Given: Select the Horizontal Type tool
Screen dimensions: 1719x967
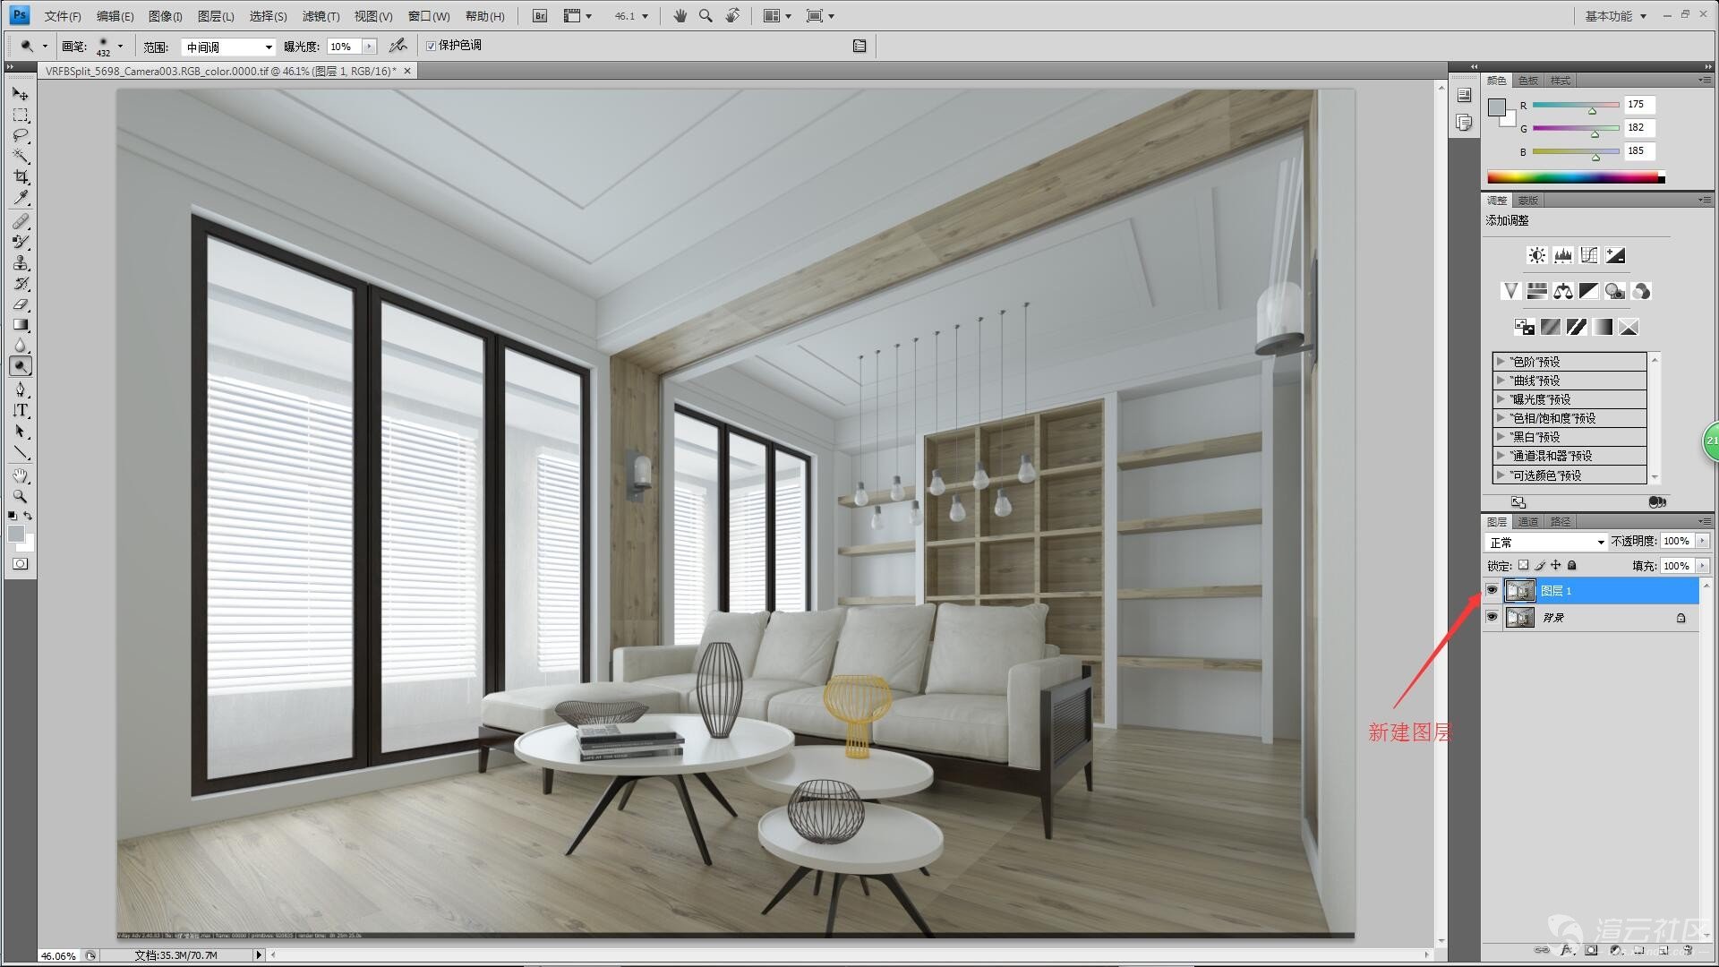Looking at the screenshot, I should point(21,411).
